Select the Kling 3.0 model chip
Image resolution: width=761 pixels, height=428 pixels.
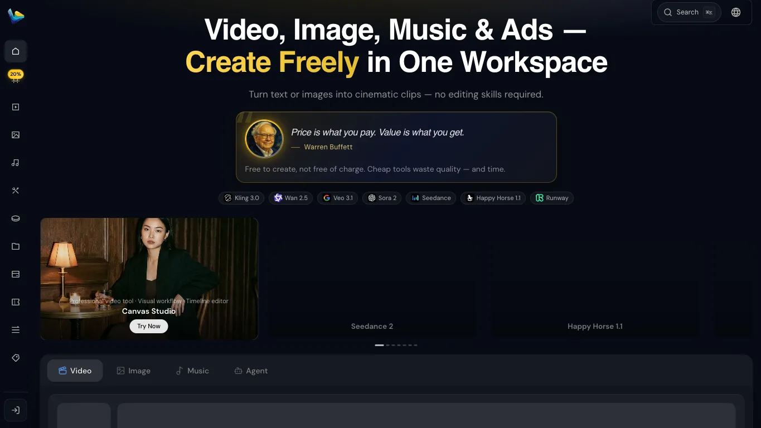(241, 198)
